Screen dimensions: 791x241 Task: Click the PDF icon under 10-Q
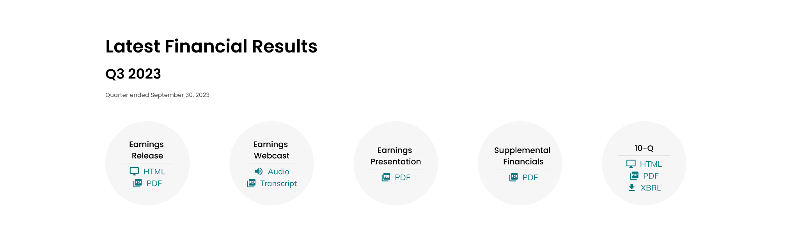(x=634, y=176)
